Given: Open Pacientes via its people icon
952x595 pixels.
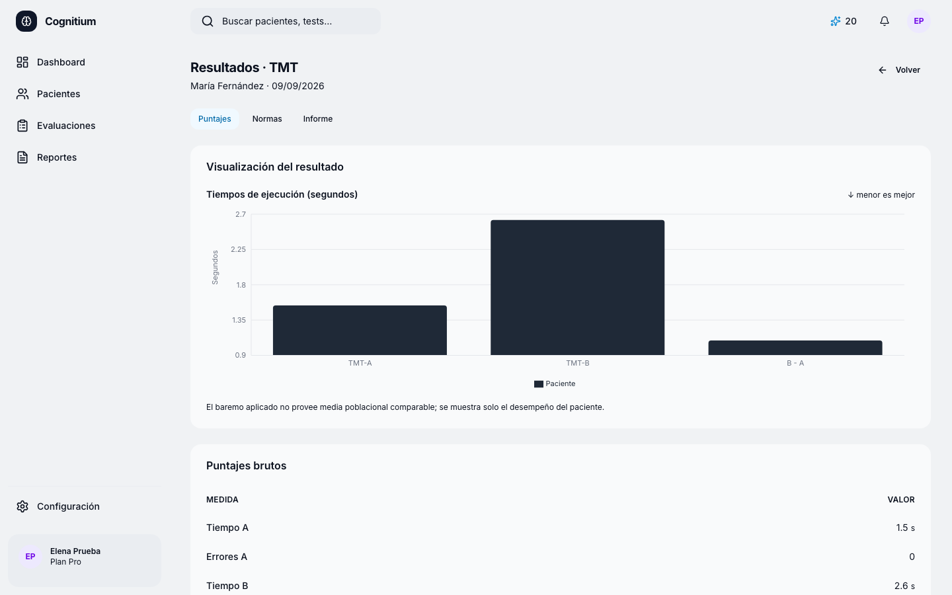Looking at the screenshot, I should click(x=22, y=94).
